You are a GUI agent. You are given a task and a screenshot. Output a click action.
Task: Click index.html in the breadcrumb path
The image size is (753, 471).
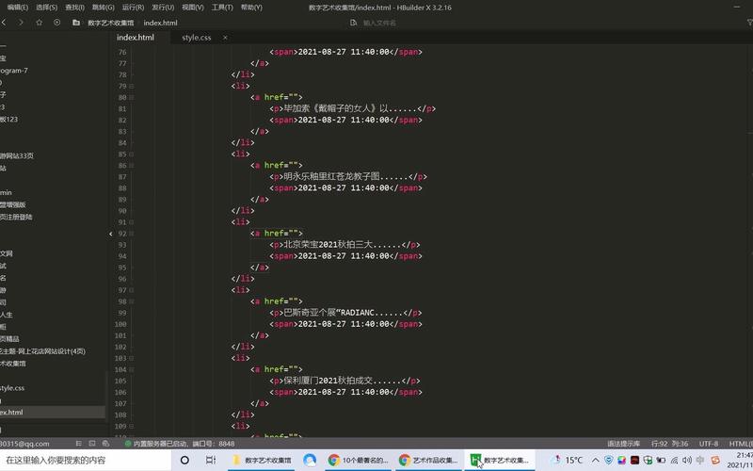coord(160,23)
